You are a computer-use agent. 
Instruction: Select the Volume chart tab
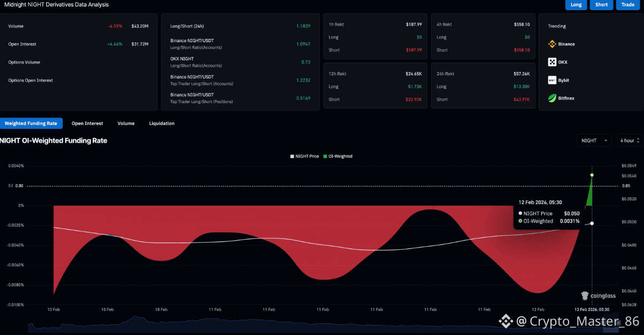126,123
